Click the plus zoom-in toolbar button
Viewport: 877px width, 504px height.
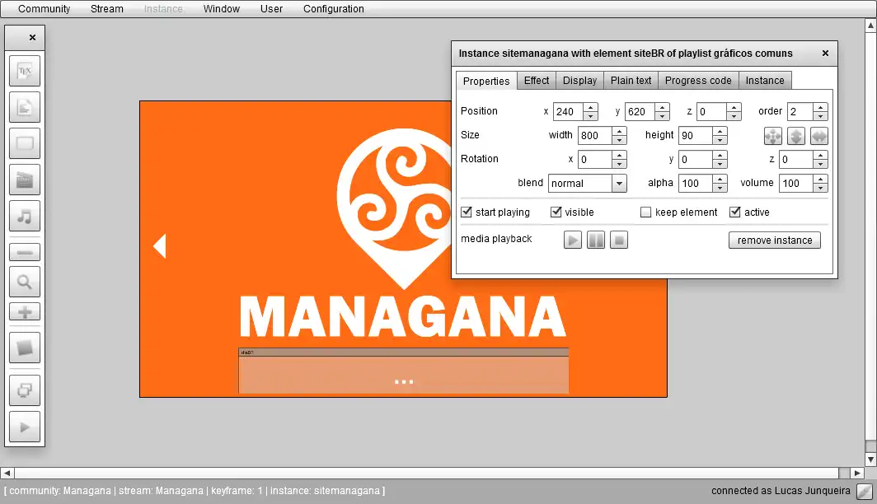click(x=25, y=312)
